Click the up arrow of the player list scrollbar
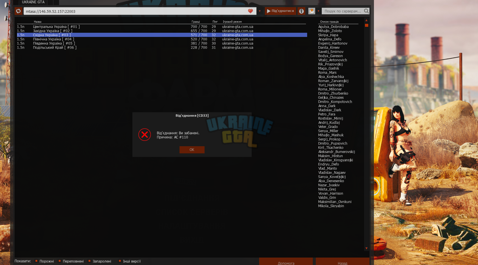 pyautogui.click(x=366, y=20)
